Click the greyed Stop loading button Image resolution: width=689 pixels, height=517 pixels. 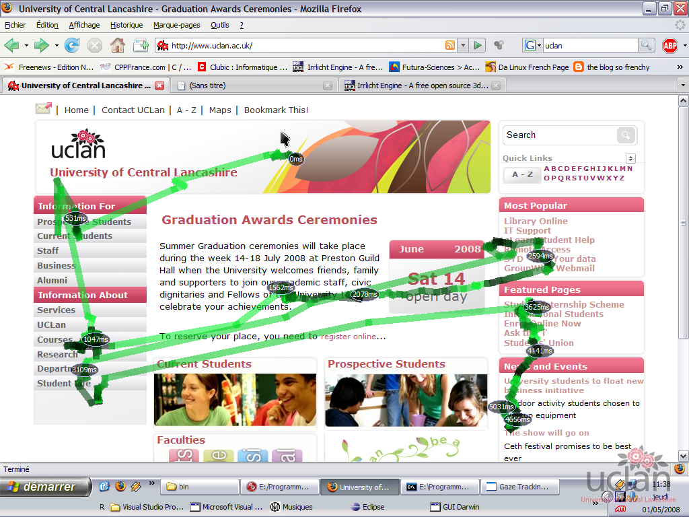pos(94,45)
